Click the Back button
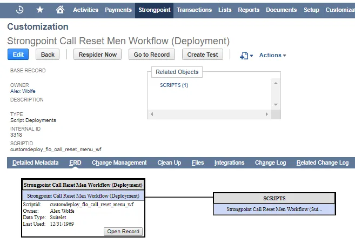The height and width of the screenshot is (244, 355). coord(48,55)
